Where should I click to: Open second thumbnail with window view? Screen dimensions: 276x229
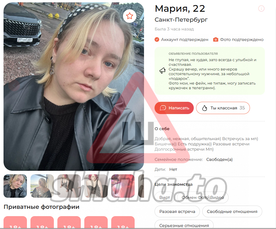[42, 186]
